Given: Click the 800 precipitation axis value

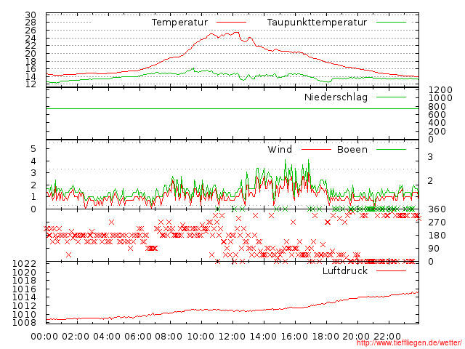Looking at the screenshot, I should pyautogui.click(x=437, y=107).
